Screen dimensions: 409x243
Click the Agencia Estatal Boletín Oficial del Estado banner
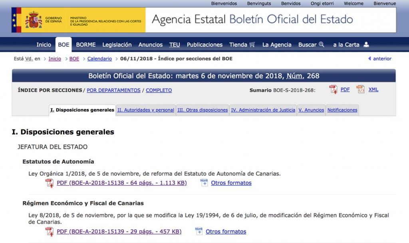point(252,20)
